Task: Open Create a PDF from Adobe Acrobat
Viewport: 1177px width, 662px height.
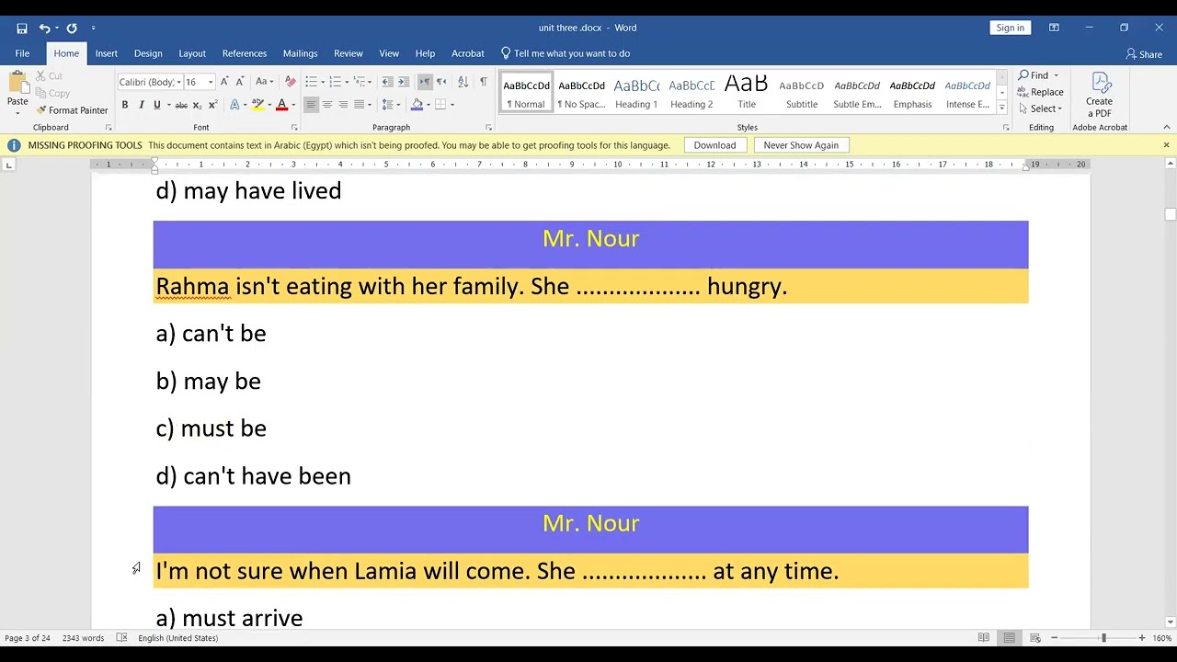Action: click(x=1099, y=95)
